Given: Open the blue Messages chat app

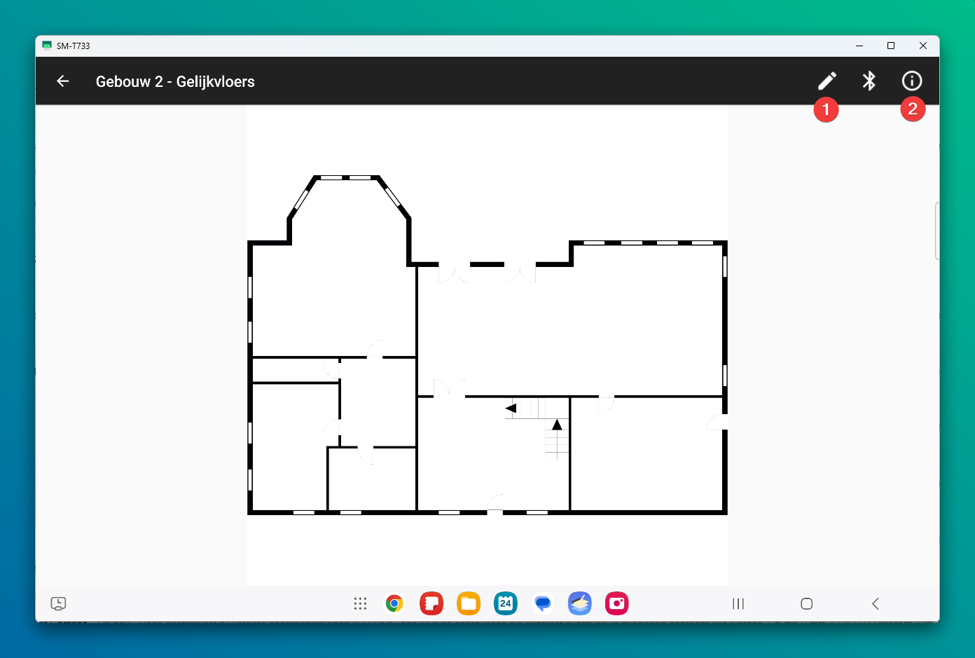Looking at the screenshot, I should 543,603.
